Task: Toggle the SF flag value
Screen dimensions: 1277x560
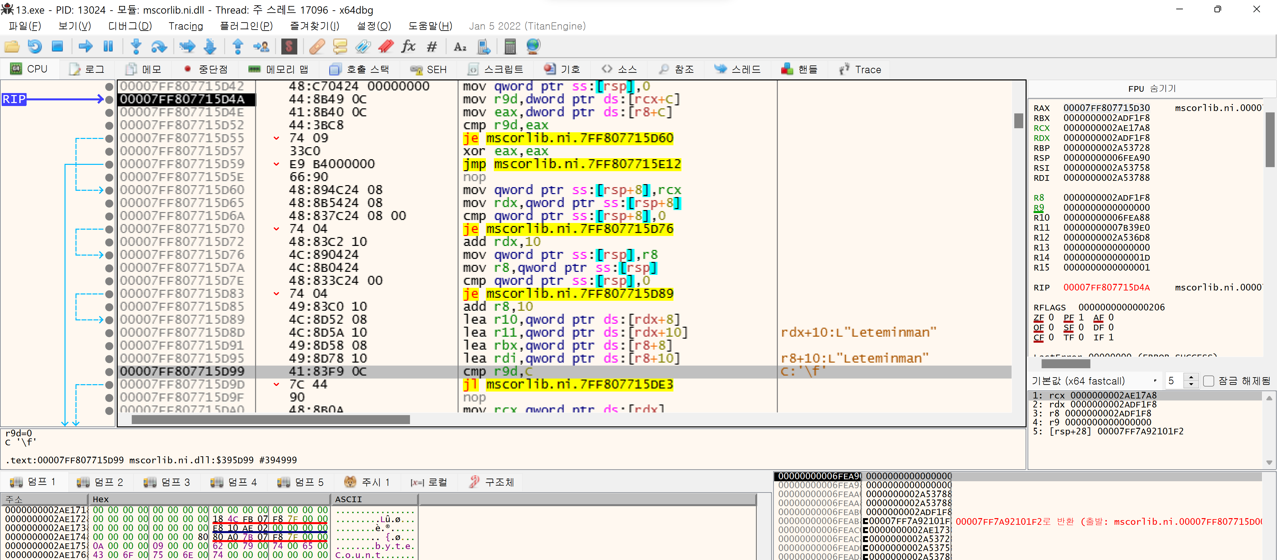Action: click(x=1081, y=328)
